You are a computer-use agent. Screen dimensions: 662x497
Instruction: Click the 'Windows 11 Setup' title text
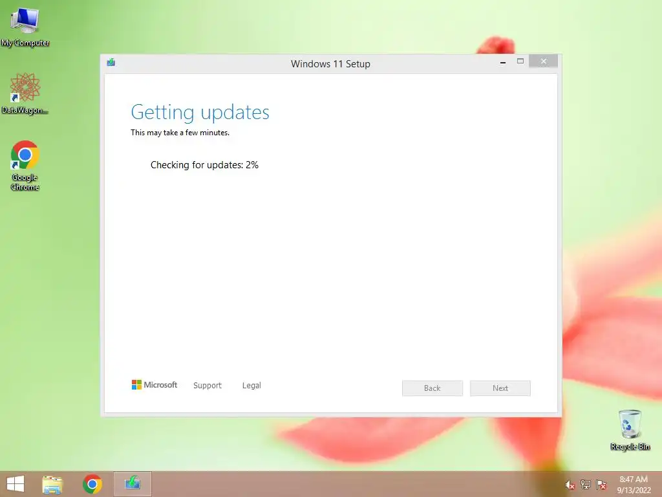click(x=330, y=64)
